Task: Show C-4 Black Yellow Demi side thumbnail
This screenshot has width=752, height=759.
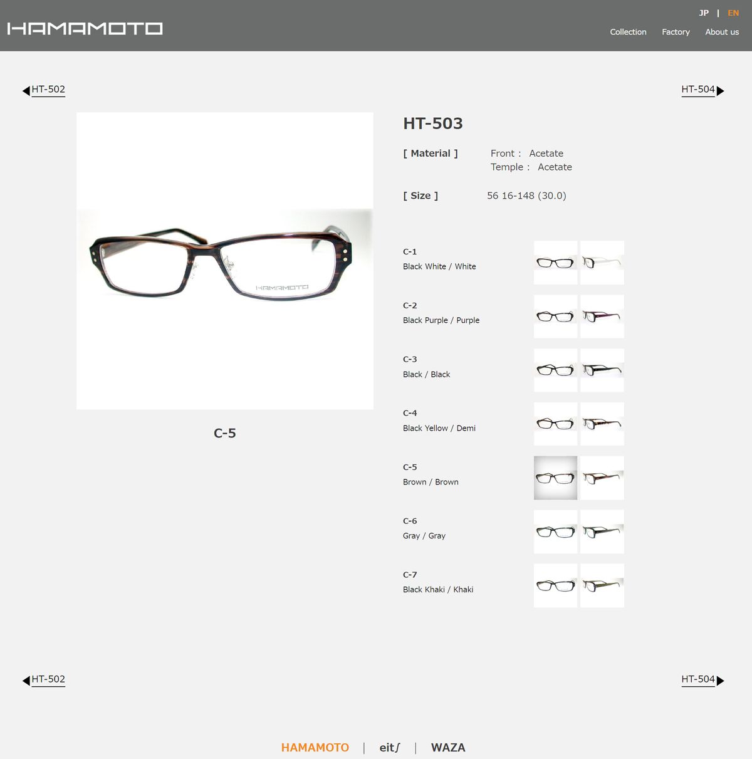Action: (x=602, y=424)
